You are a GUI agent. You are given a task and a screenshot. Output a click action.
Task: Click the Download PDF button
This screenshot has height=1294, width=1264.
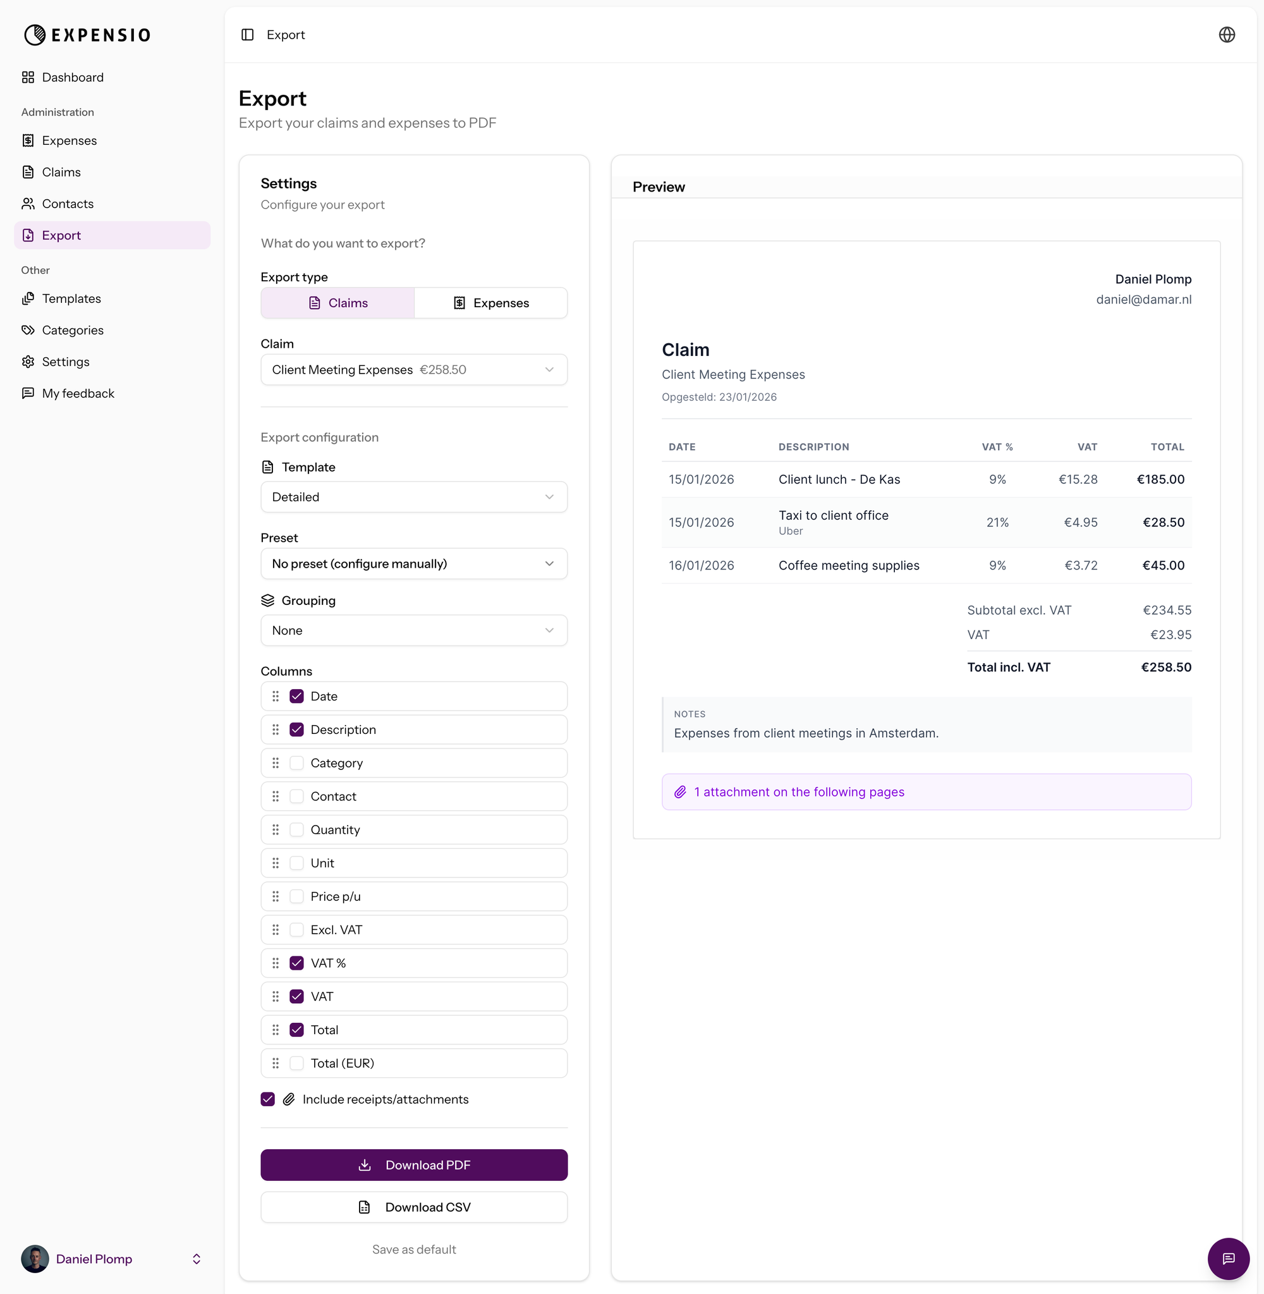[x=413, y=1164]
